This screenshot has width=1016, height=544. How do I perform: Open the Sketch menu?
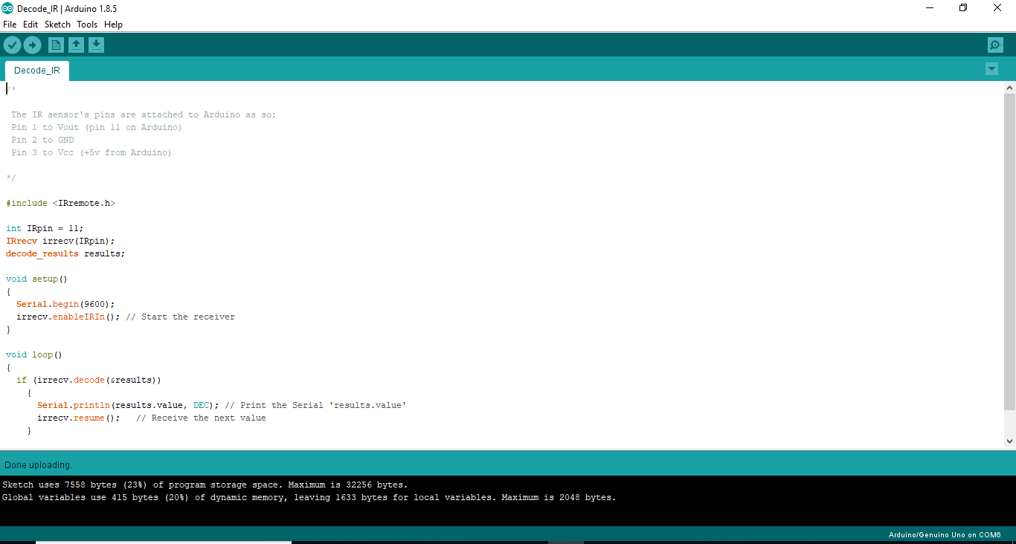pyautogui.click(x=57, y=25)
